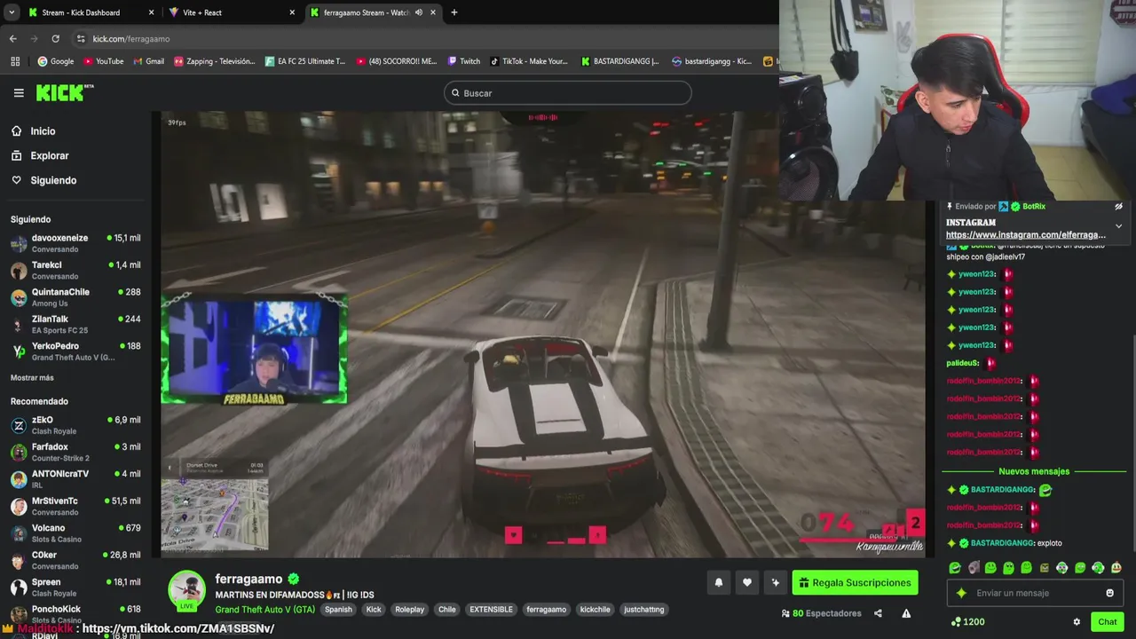Open the Twitch bookmark
1136x639 pixels.
(x=464, y=61)
